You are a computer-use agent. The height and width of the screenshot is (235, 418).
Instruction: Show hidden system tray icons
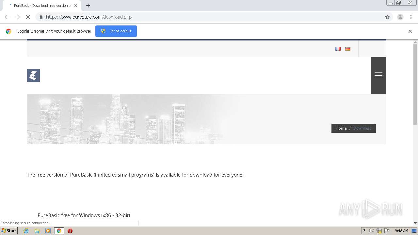(x=364, y=230)
